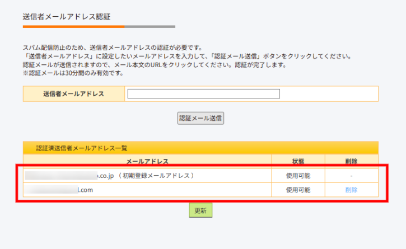Click 使用可能 status of the .com address
Image resolution: width=406 pixels, height=249 pixels.
pyautogui.click(x=298, y=190)
